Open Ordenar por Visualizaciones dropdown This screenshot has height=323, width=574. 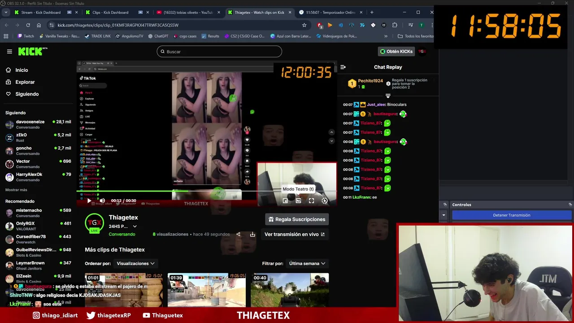135,263
